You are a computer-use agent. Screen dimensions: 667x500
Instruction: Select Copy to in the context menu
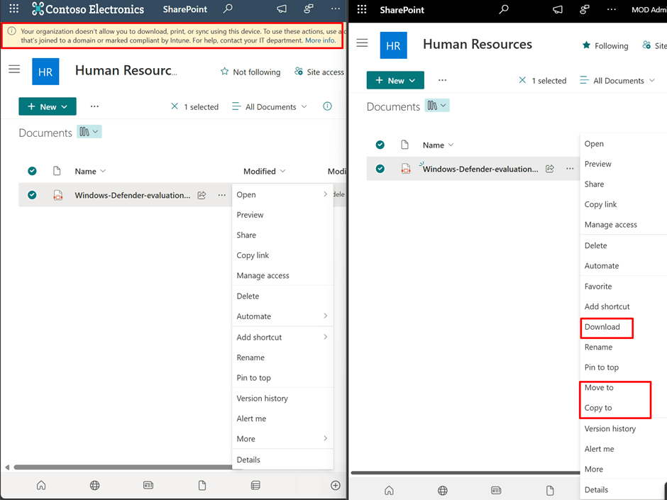pos(598,408)
